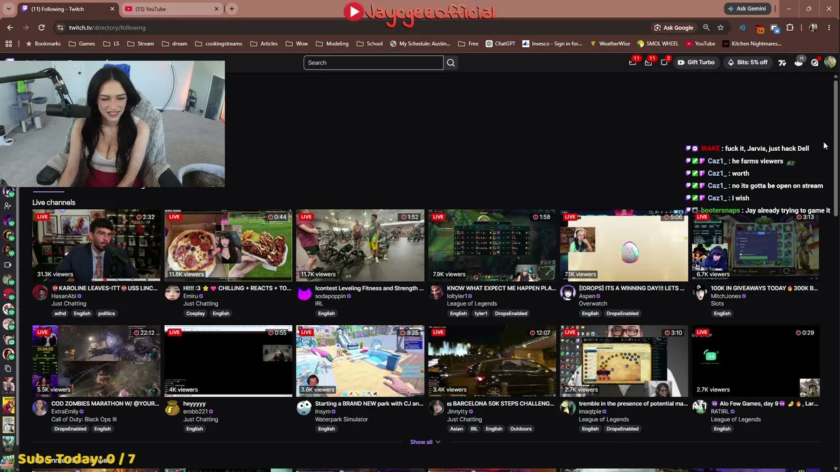Open HasanAbi stream thumbnail

[96, 245]
